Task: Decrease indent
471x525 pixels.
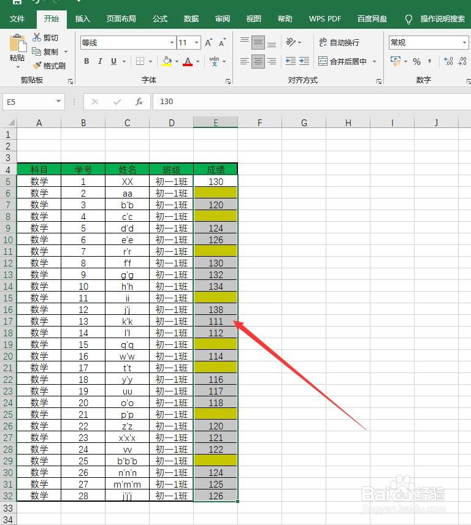Action: point(290,61)
